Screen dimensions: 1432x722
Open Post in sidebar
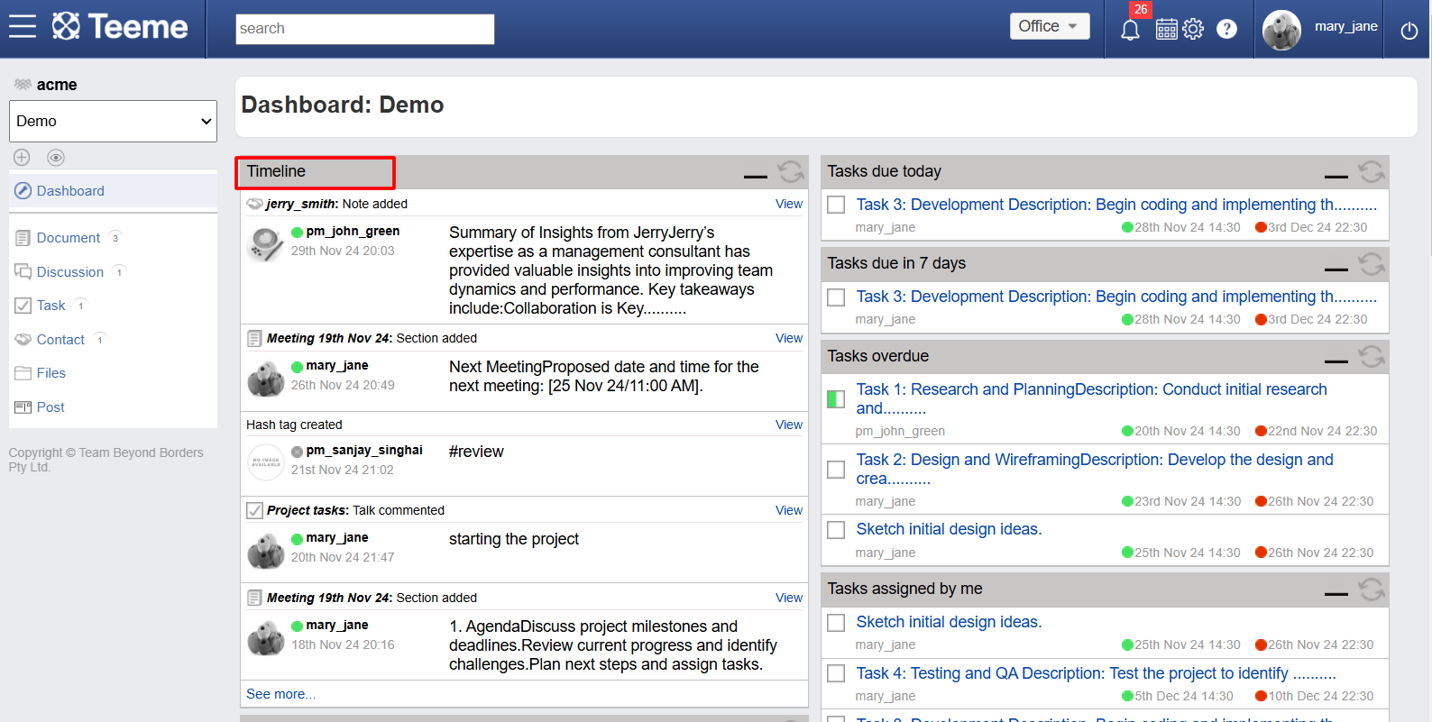[x=50, y=407]
